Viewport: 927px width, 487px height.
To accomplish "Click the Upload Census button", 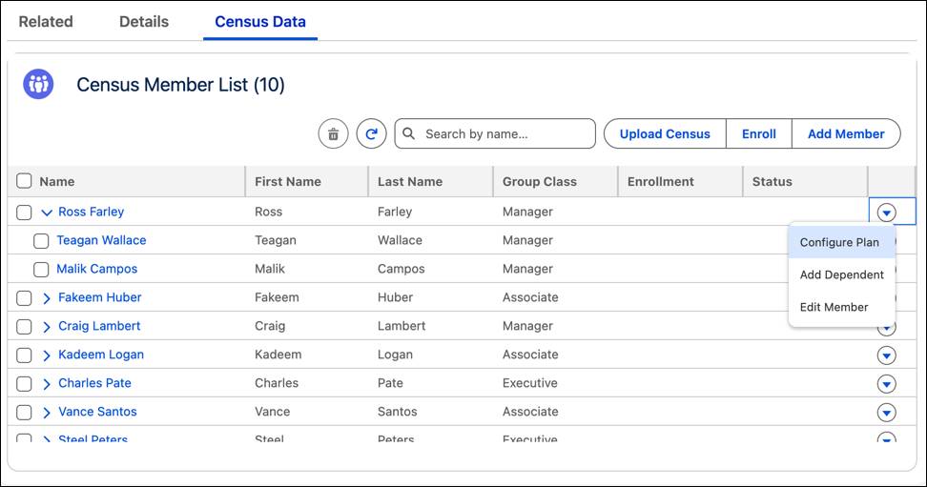I will click(x=665, y=134).
